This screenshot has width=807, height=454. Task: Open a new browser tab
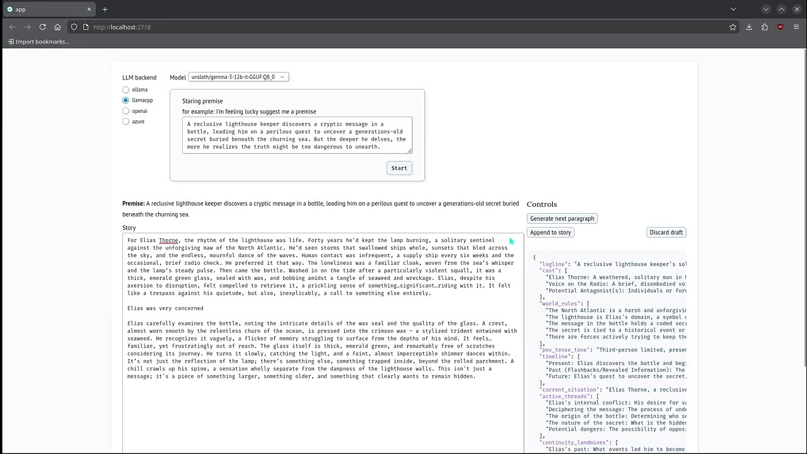(105, 9)
